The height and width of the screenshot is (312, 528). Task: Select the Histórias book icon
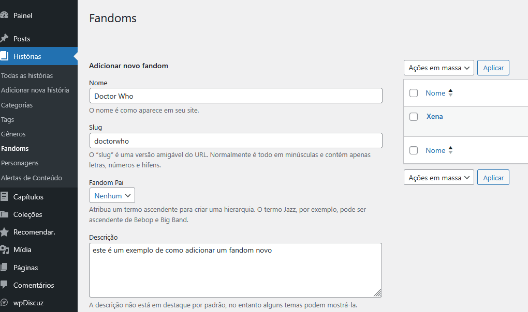click(x=4, y=56)
